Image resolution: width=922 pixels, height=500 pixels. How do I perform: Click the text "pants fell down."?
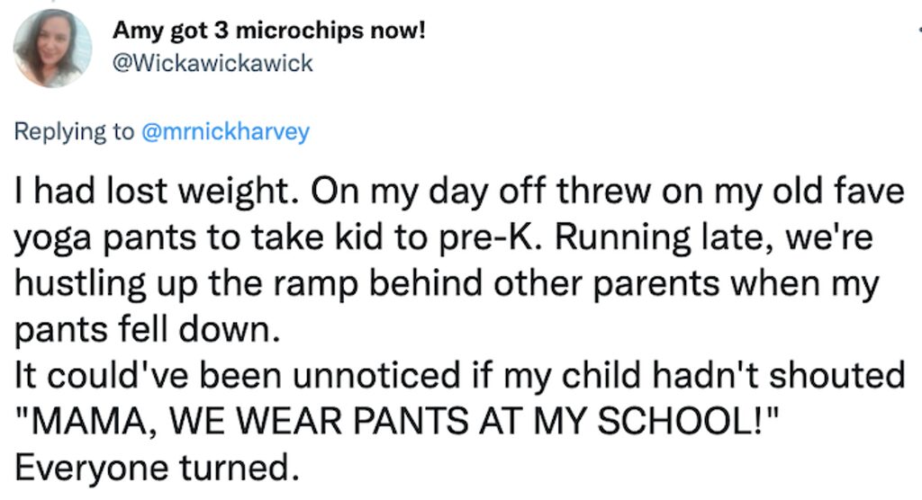[x=147, y=330]
